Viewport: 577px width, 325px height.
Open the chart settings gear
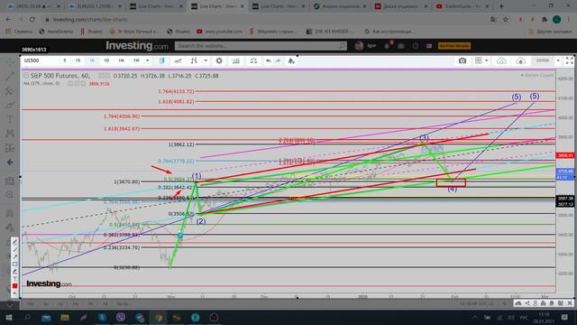219,60
